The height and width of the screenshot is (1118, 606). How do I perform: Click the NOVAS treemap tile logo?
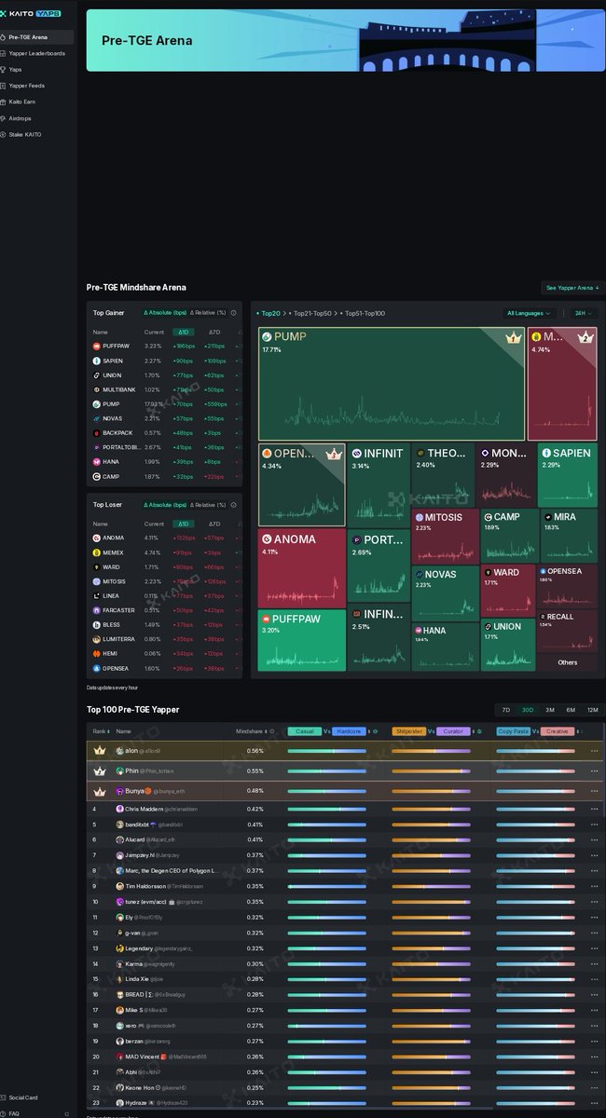[420, 575]
